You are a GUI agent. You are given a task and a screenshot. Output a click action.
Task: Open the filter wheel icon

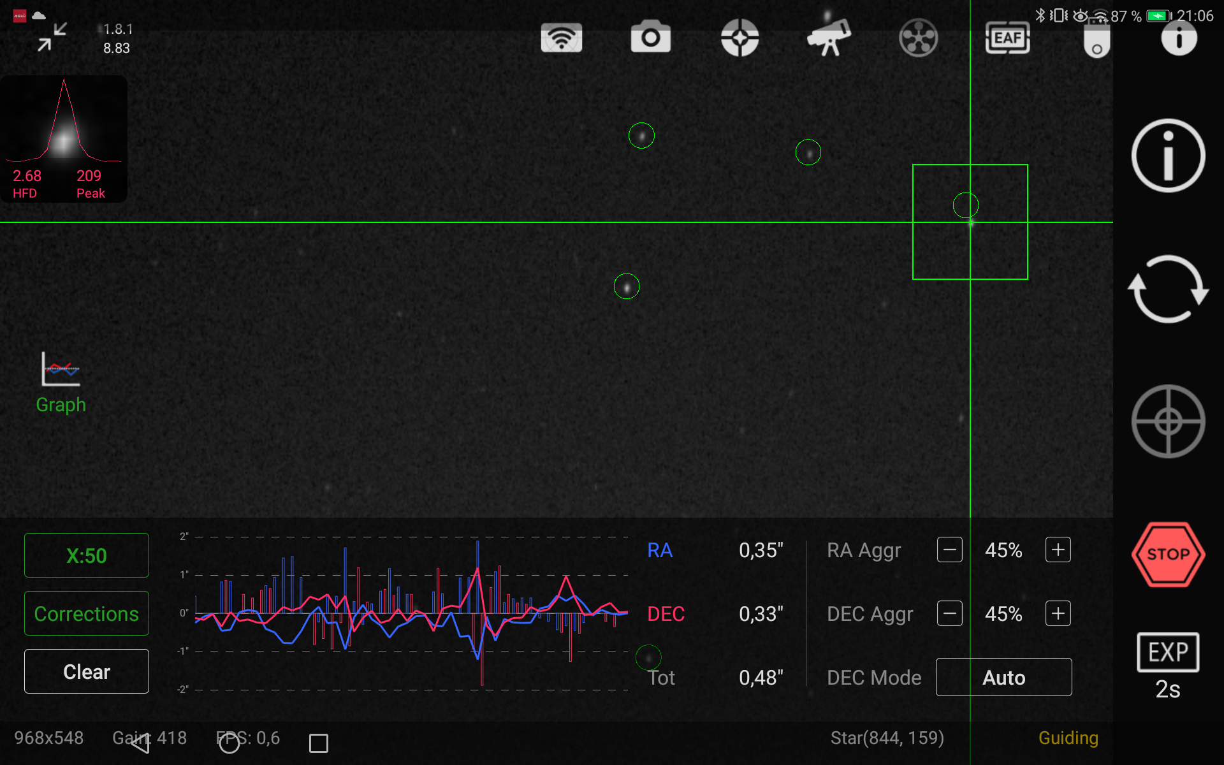coord(918,38)
